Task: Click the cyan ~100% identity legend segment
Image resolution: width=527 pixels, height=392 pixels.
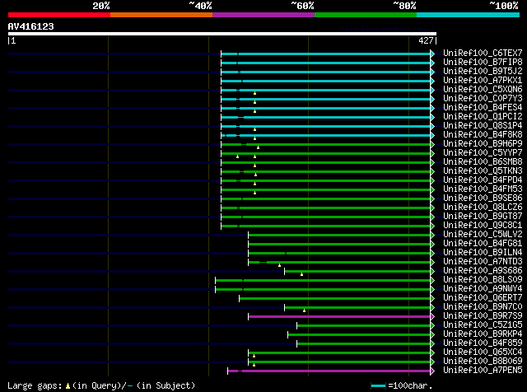Action: (468, 15)
